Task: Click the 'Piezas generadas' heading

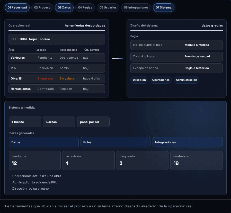Action: [21, 133]
